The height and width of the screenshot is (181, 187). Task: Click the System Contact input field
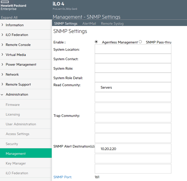tap(133, 58)
